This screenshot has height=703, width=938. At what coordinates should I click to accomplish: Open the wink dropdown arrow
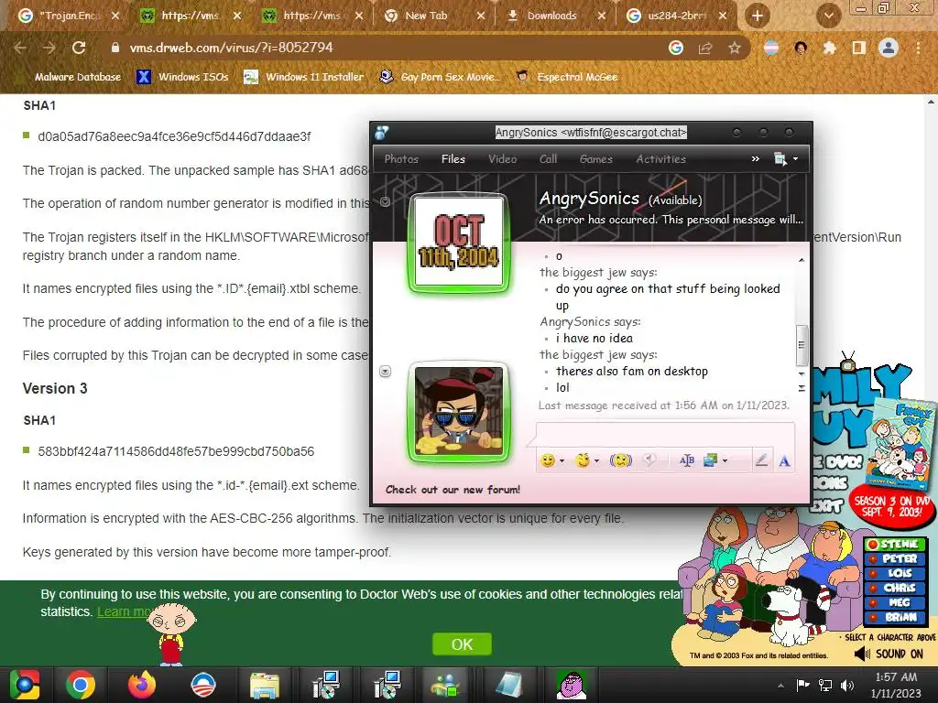click(x=596, y=461)
